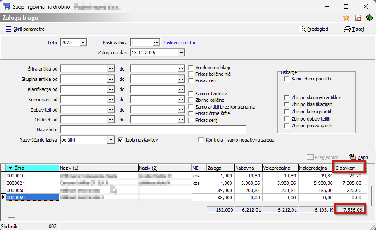The width and height of the screenshot is (376, 230).
Task: Open the Zaloga na dan date dropdown
Action: coord(181,53)
